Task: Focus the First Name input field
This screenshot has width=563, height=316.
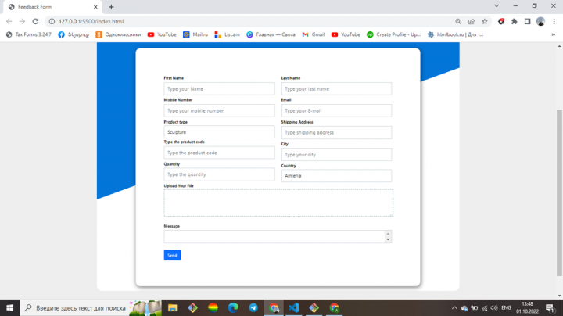Action: pos(220,88)
